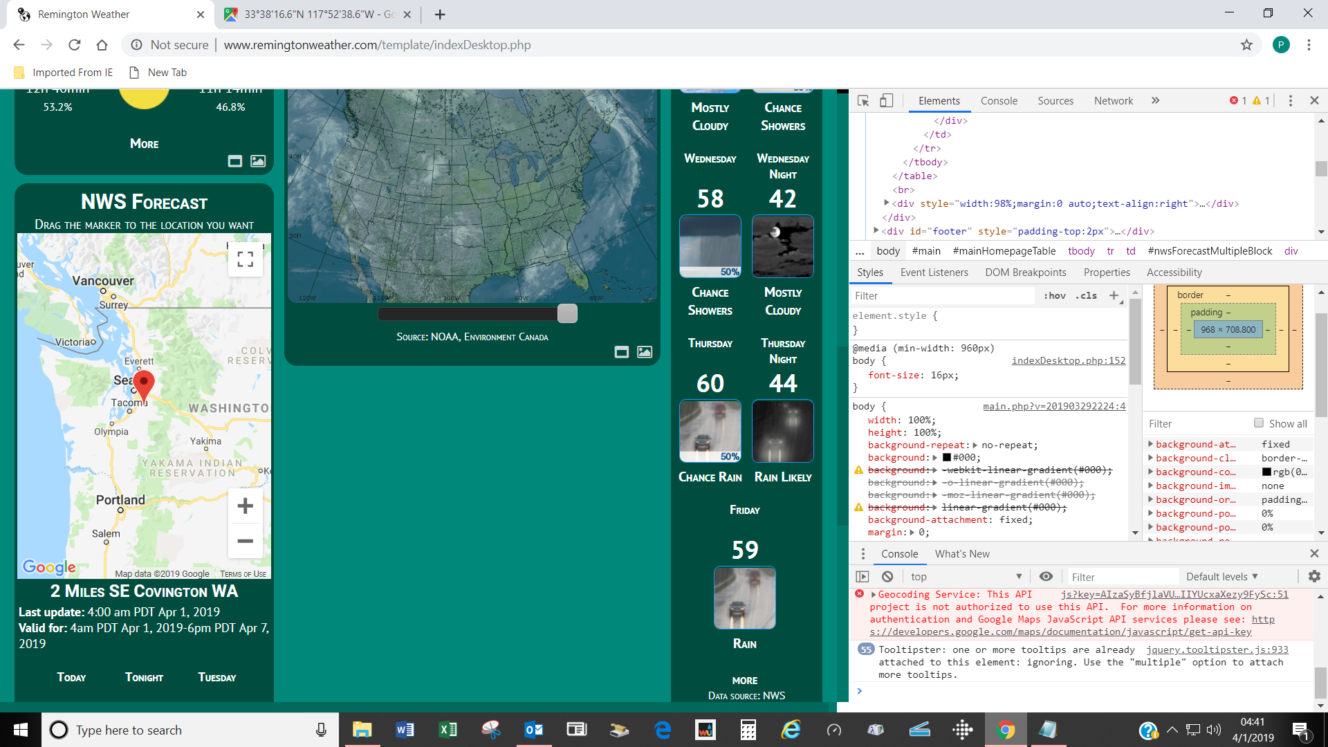Open the What's New drawer tab

click(x=962, y=554)
